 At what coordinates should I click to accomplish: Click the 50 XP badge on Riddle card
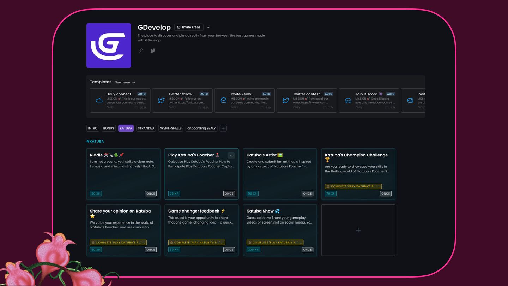[96, 193]
